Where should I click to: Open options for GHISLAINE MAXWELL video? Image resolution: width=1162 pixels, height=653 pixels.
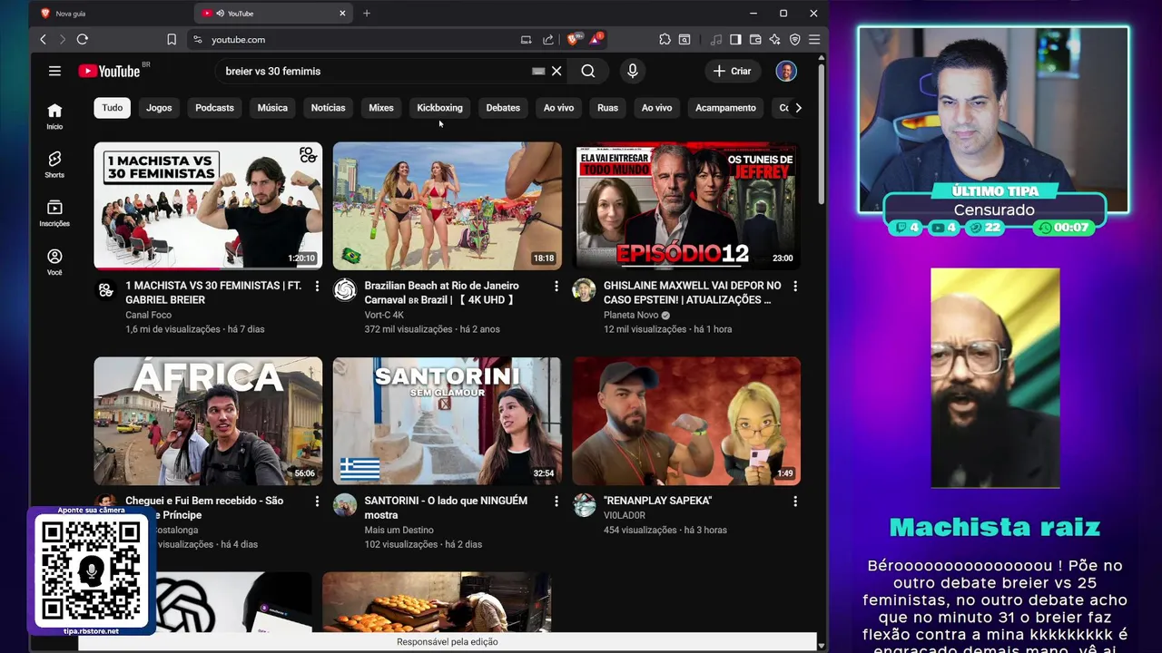[x=795, y=286]
